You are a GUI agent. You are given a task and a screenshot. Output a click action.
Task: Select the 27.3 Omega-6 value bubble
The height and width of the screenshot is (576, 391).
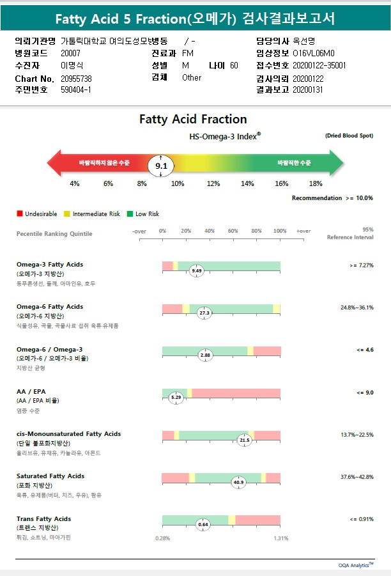coord(205,313)
